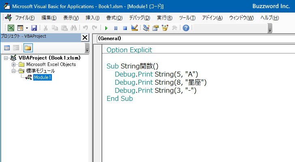Open Project Explorer toolbar icon
The image size is (295, 162).
pos(146,28)
